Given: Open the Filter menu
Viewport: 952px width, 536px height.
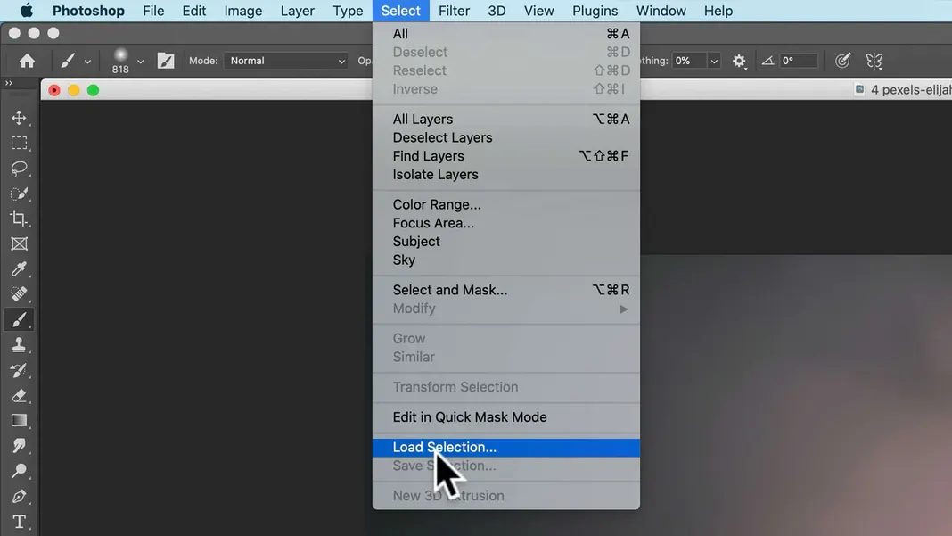Looking at the screenshot, I should tap(454, 11).
